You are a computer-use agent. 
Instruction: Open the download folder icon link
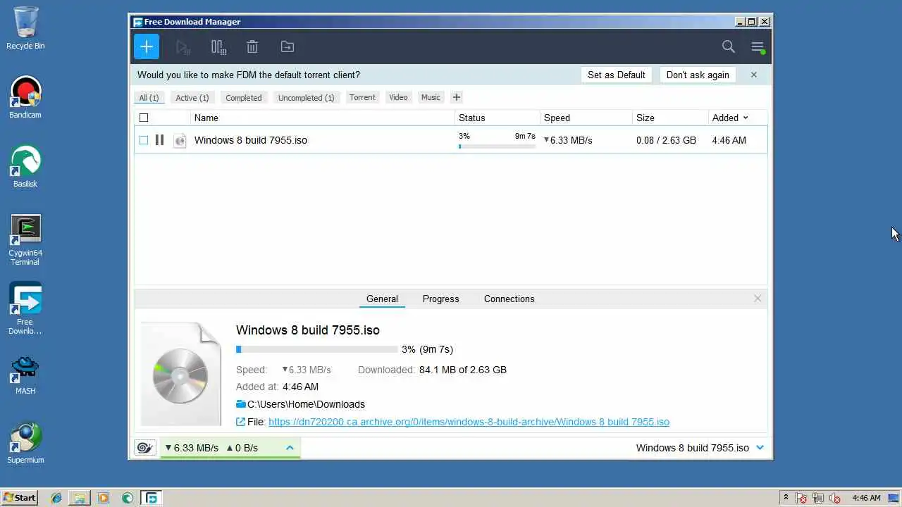click(x=241, y=404)
